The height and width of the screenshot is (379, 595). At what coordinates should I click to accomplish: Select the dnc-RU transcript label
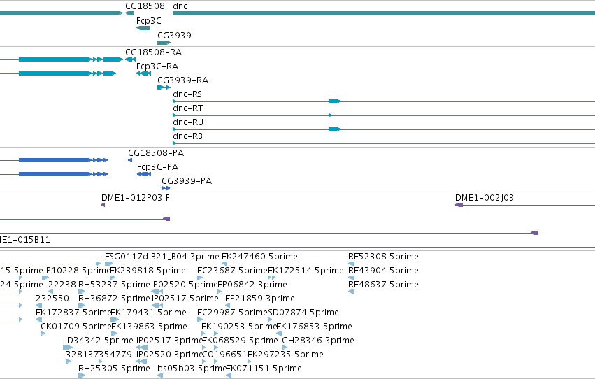(x=188, y=122)
